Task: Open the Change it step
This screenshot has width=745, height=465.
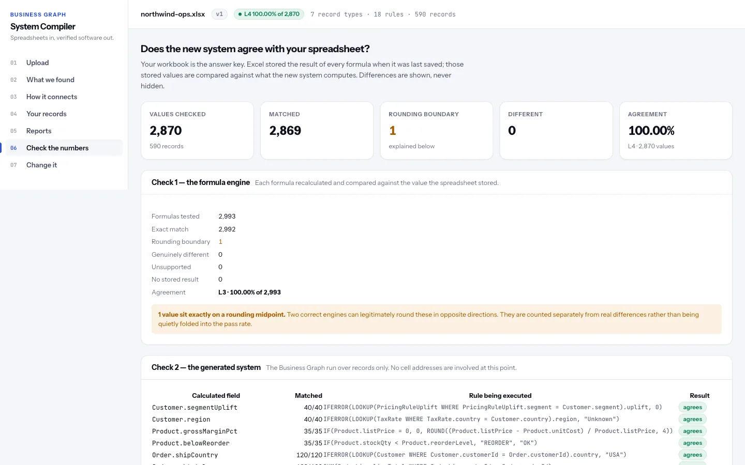Action: click(x=64, y=165)
